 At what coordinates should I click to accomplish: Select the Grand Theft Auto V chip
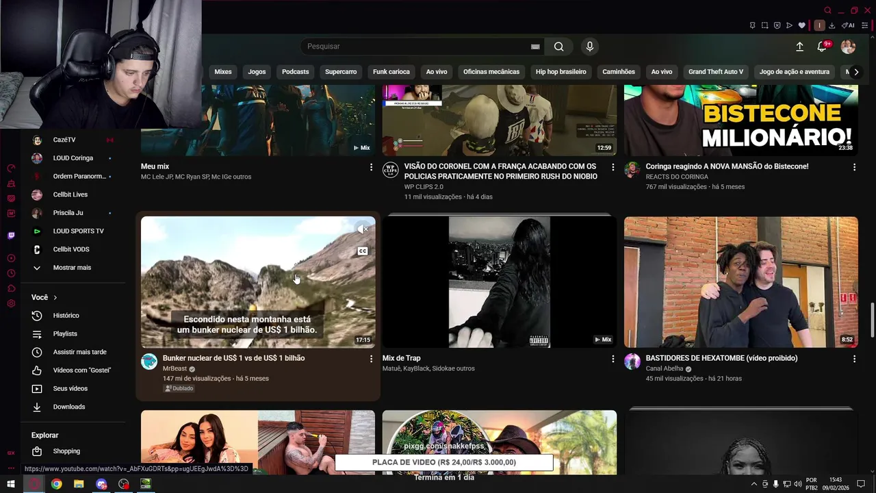click(716, 72)
